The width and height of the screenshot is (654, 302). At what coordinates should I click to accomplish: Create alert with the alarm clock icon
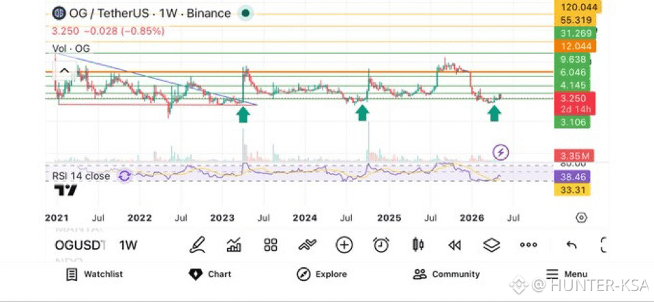pyautogui.click(x=381, y=245)
